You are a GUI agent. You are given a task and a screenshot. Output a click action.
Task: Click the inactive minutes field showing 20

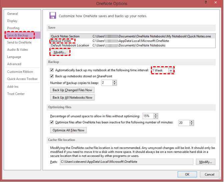tap(184, 123)
